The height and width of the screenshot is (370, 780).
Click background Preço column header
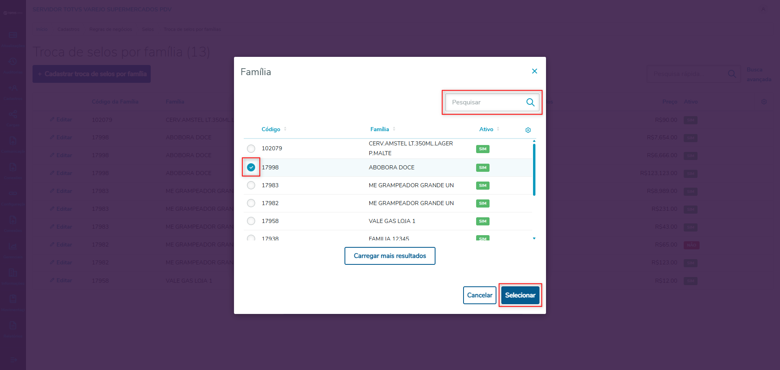(x=669, y=102)
